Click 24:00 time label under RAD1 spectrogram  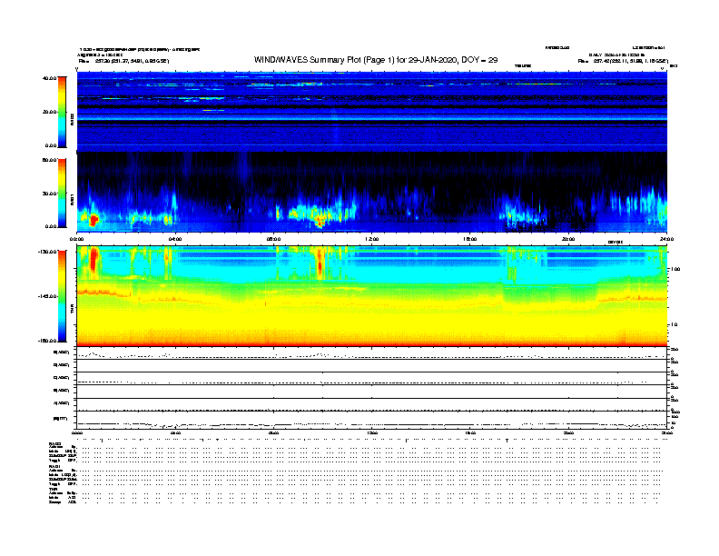[x=666, y=239]
